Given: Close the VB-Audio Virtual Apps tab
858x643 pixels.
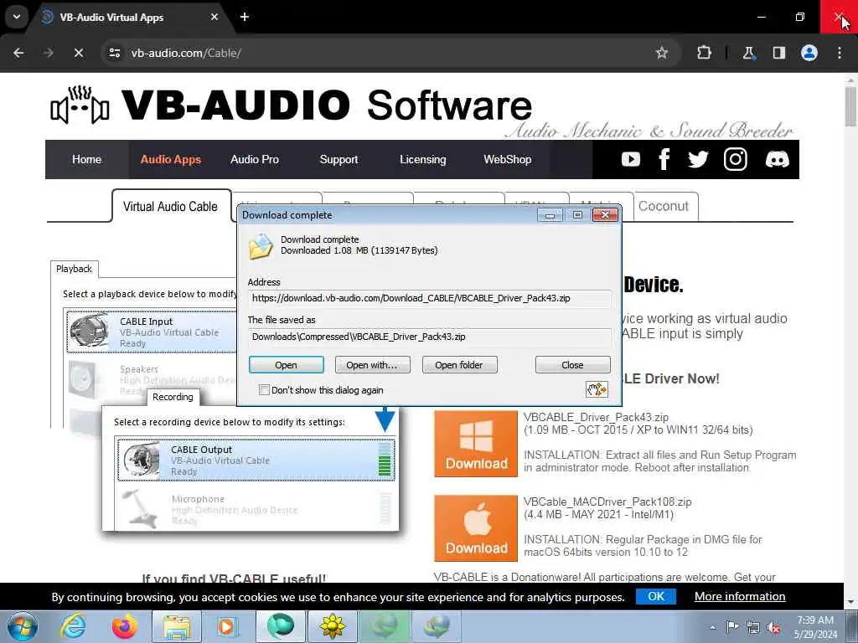Looking at the screenshot, I should 214,17.
